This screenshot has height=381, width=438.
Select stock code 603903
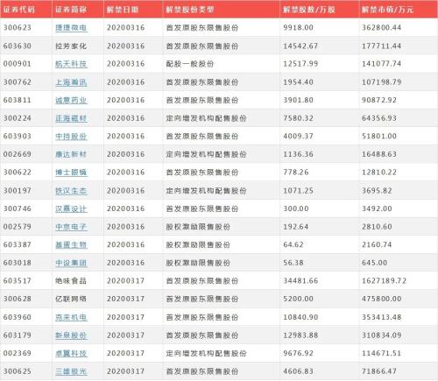pyautogui.click(x=18, y=137)
